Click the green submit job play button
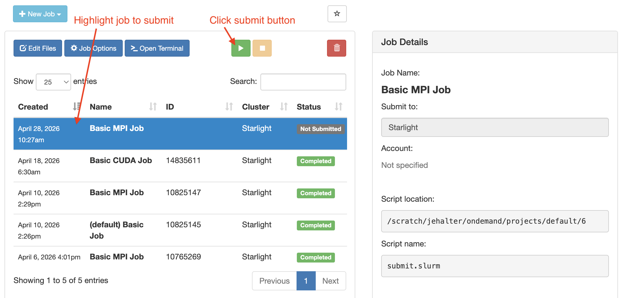Screen dimensions: 623x298 [241, 48]
